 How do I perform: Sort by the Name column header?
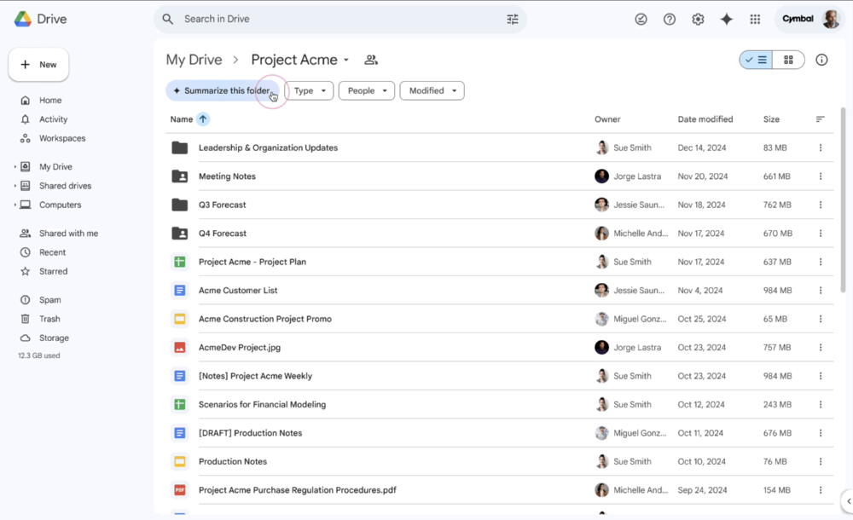181,119
